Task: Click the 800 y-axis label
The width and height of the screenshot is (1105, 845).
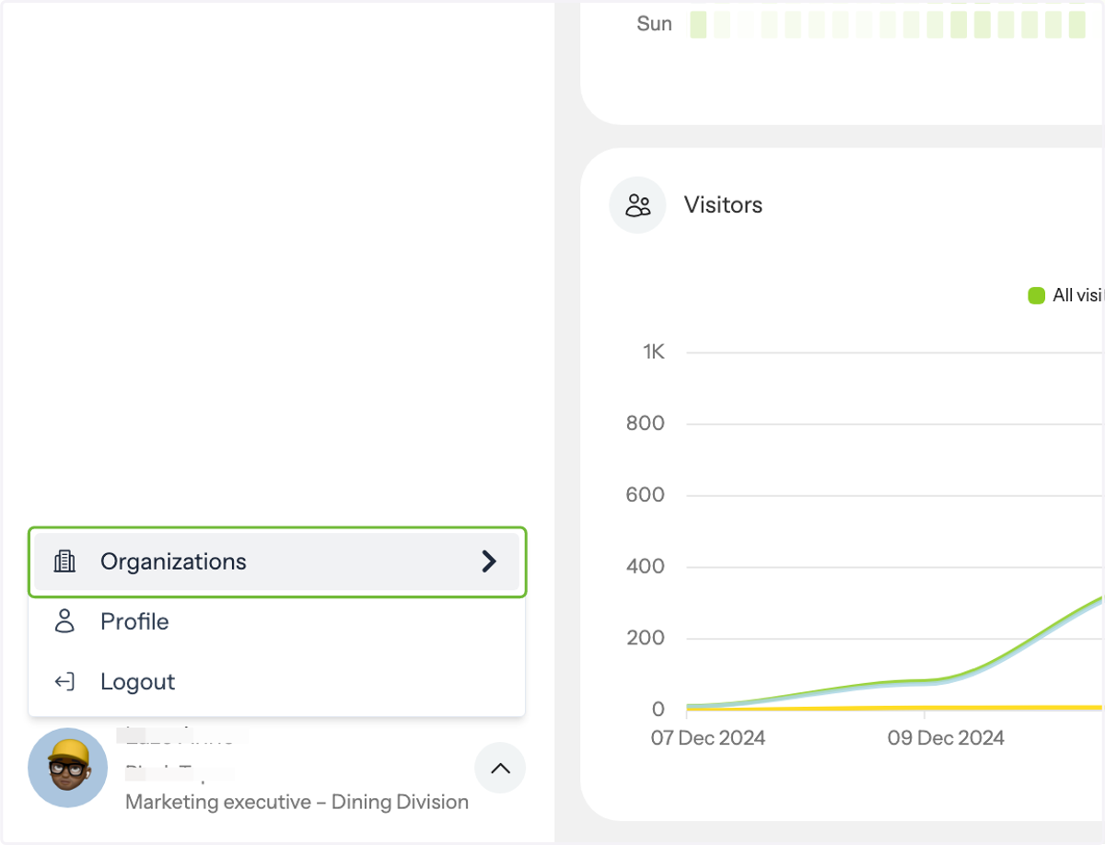Action: pos(646,423)
